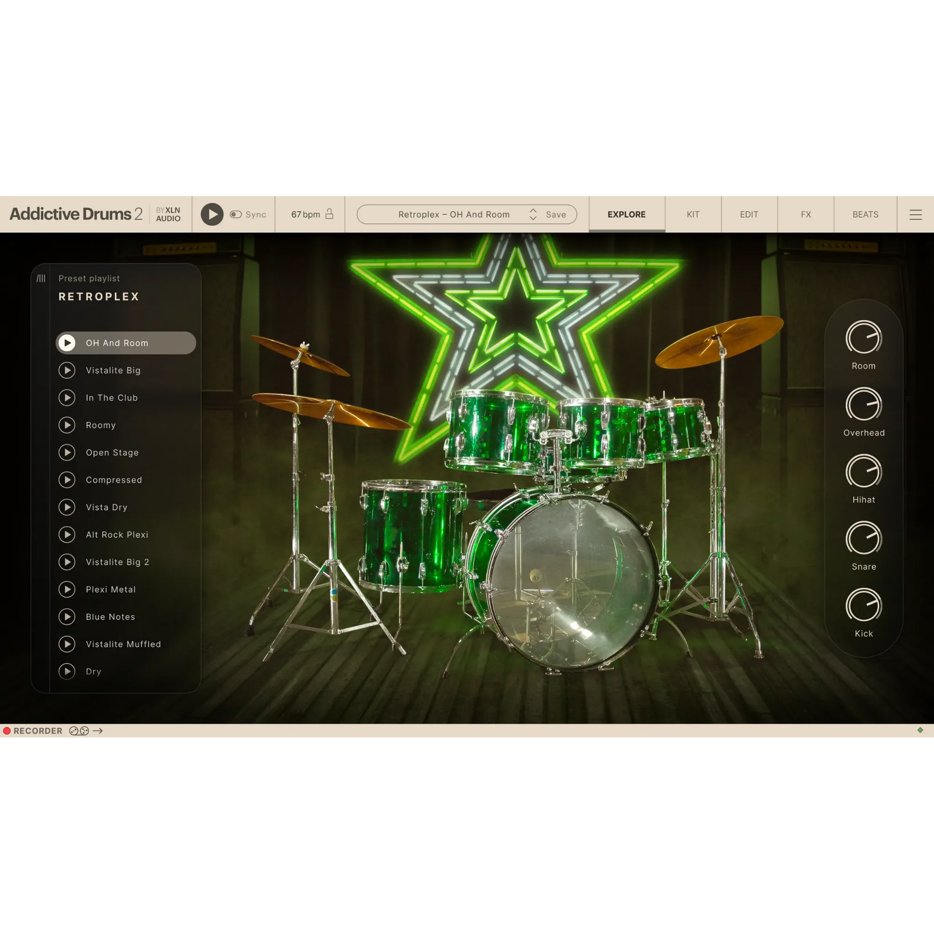Play the Roomy preset
934x934 pixels.
click(x=67, y=425)
